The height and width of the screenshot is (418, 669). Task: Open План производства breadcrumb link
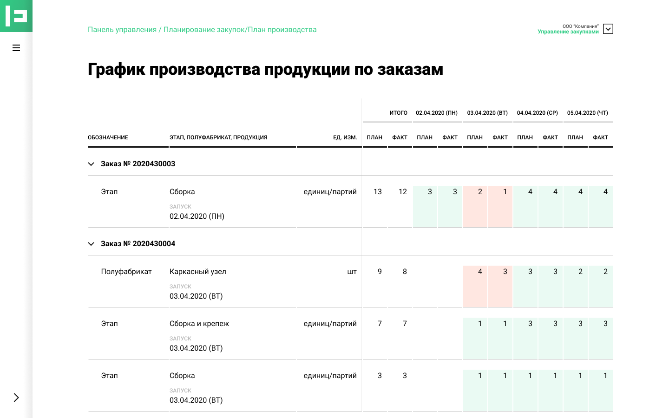click(282, 30)
